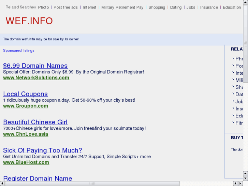Image resolution: width=248 pixels, height=186 pixels.
Task: Visit www.NetworkSolutions.com link
Action: (x=36, y=78)
